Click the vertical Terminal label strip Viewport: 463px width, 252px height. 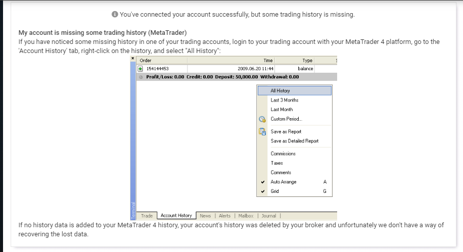click(x=133, y=140)
